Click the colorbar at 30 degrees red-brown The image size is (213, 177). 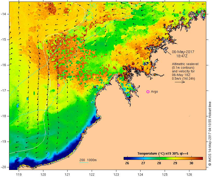(x=191, y=158)
